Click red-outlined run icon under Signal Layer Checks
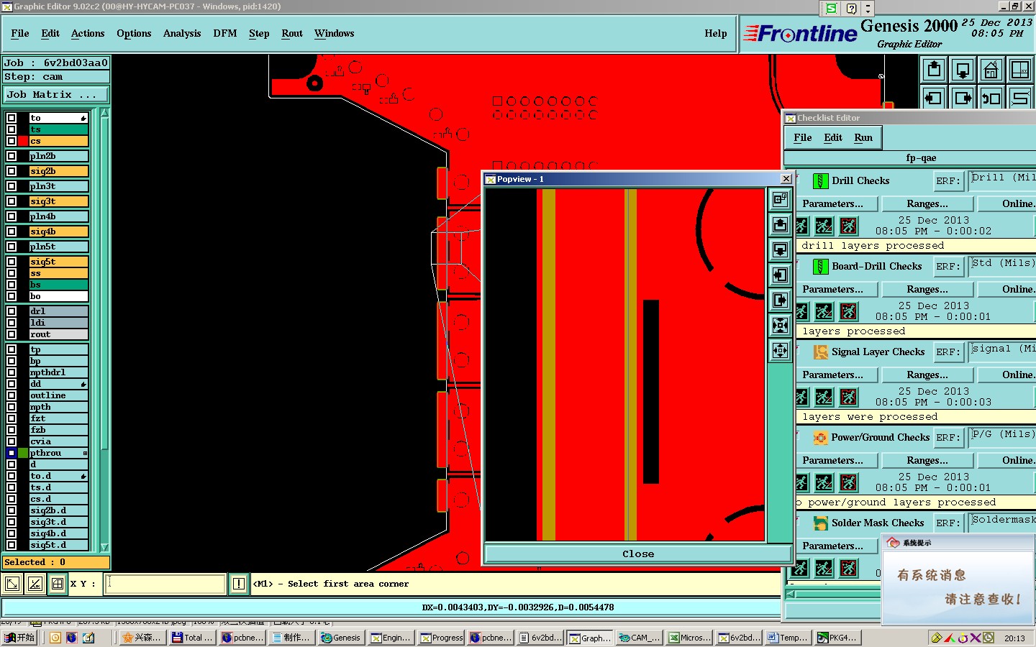Image resolution: width=1036 pixels, height=647 pixels. pyautogui.click(x=849, y=397)
